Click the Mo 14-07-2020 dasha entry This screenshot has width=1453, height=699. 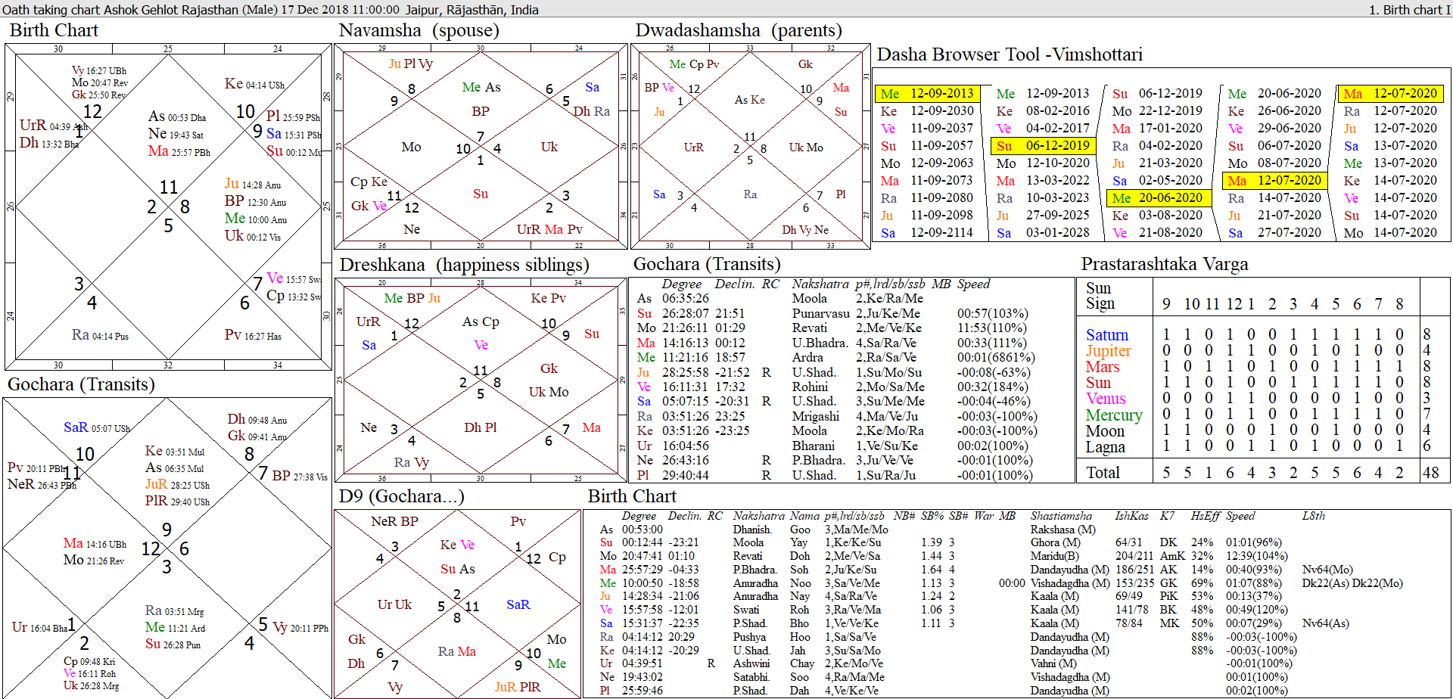pyautogui.click(x=1390, y=232)
